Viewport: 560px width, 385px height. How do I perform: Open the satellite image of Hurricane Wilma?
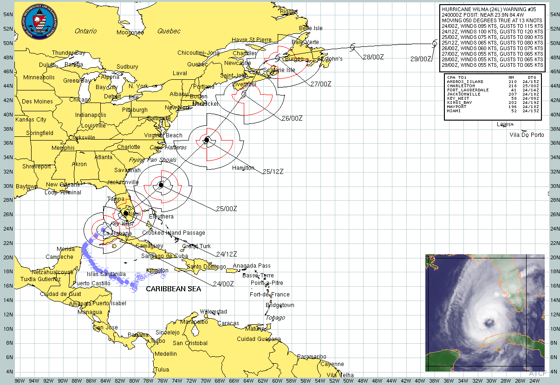[485, 313]
